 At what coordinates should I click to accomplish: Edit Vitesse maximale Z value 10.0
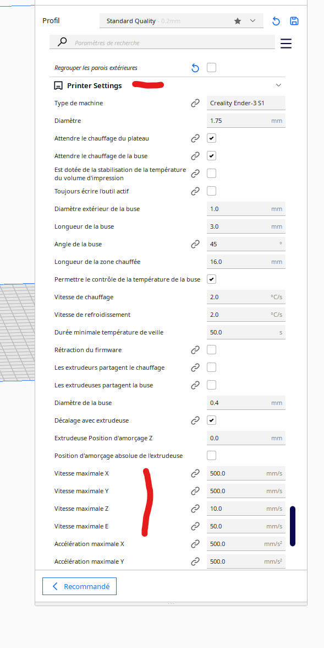coord(246,508)
